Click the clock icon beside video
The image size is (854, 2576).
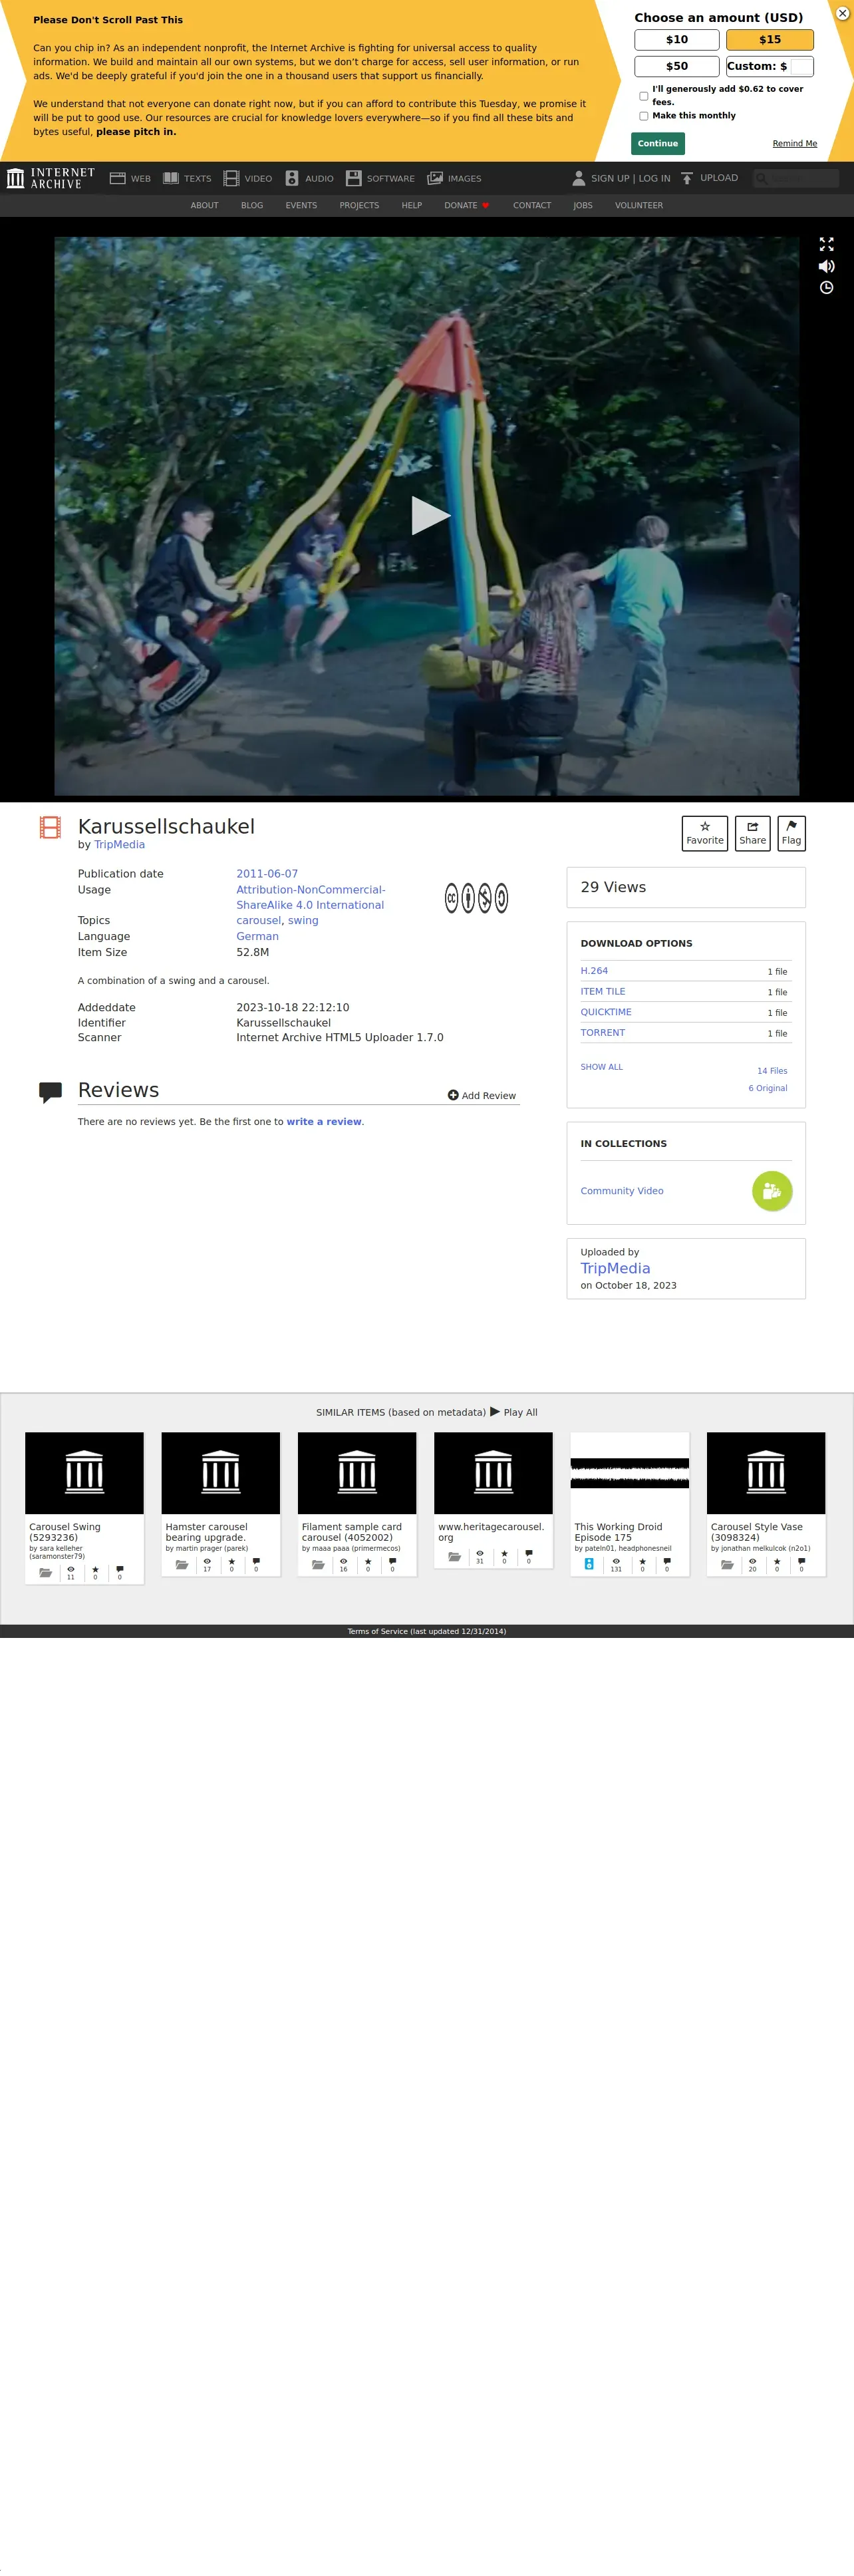click(826, 288)
